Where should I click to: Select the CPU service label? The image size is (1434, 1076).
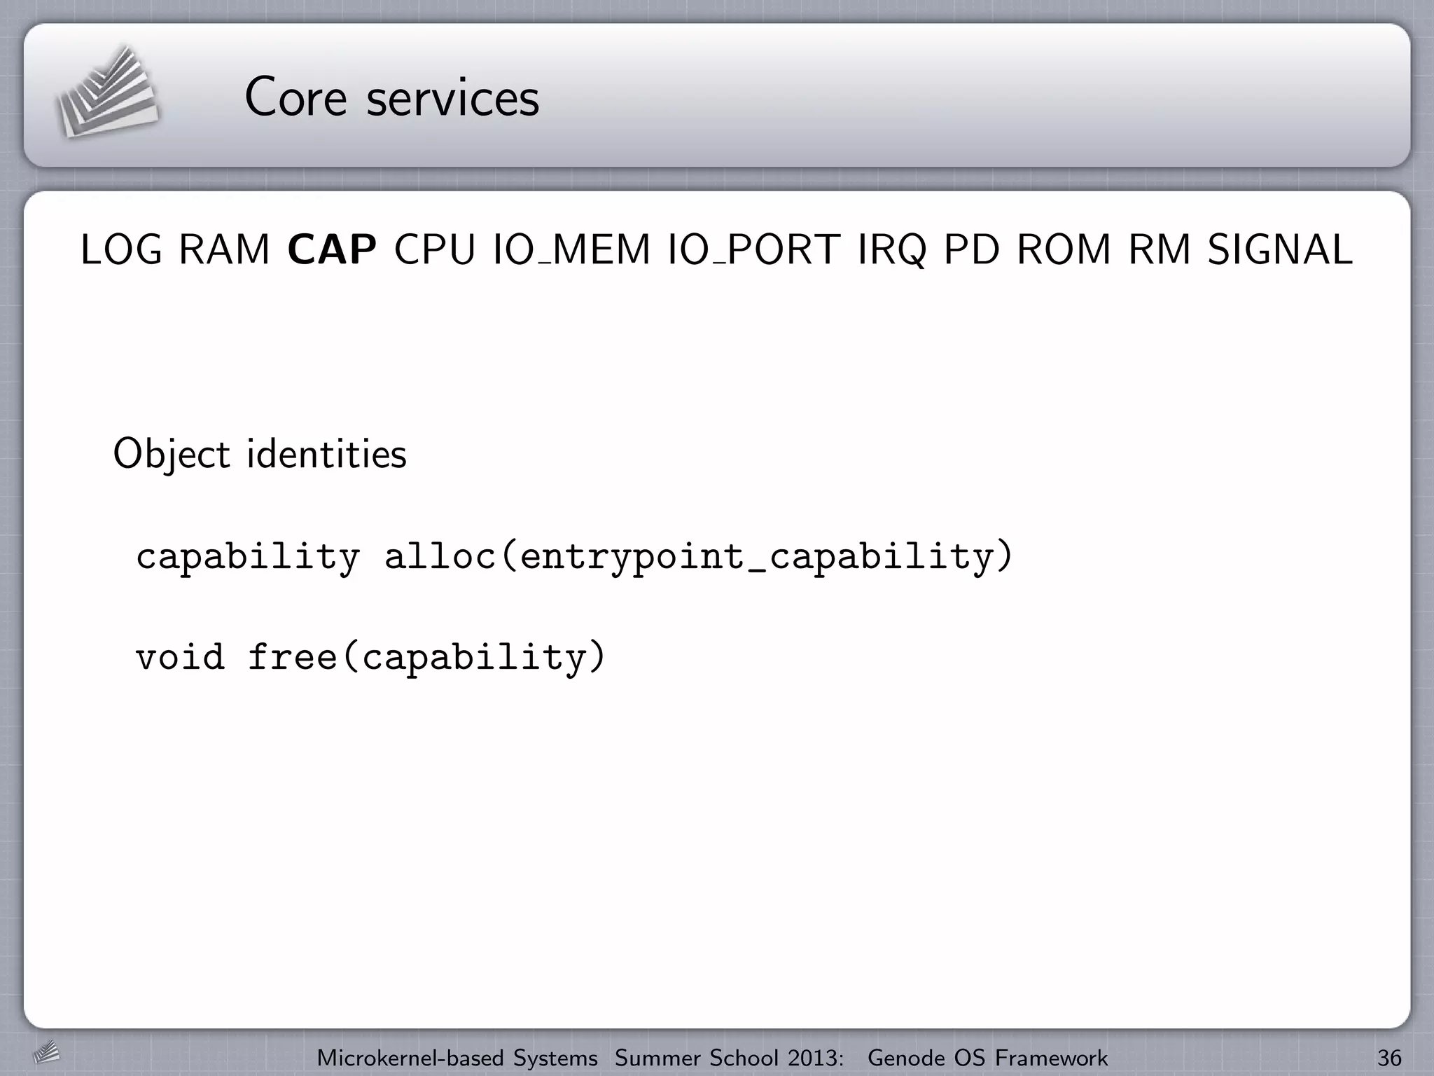[434, 249]
